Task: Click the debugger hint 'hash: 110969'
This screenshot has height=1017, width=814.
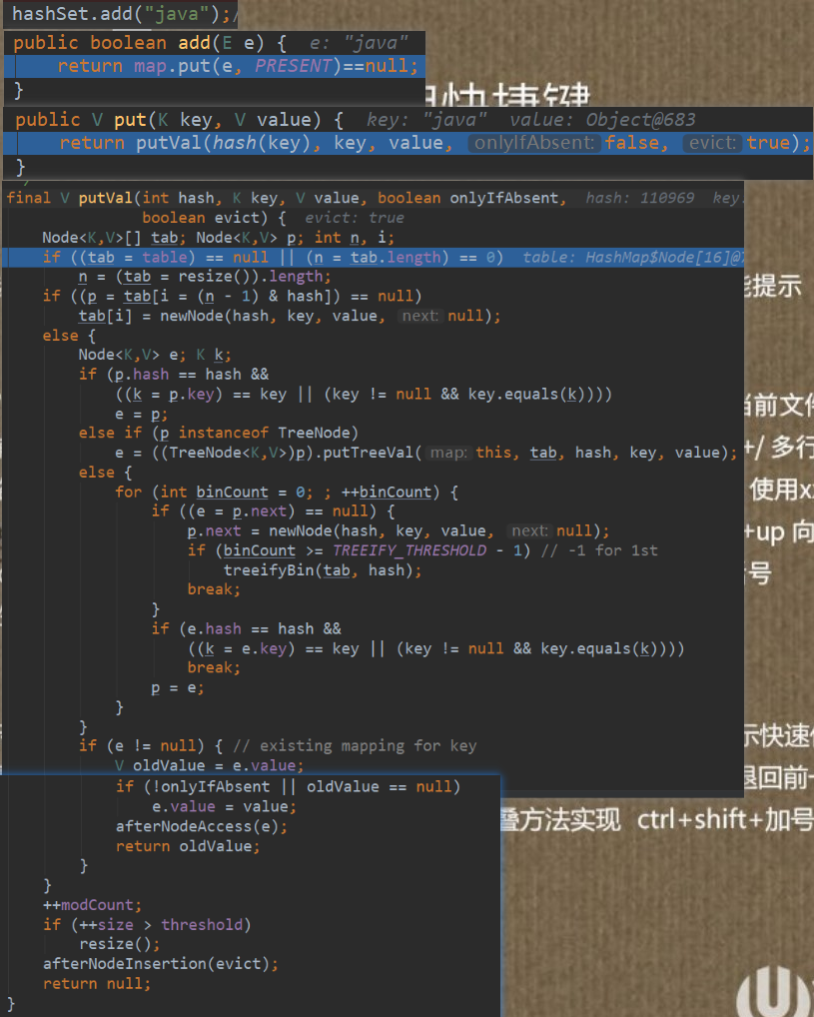Action: pos(639,199)
